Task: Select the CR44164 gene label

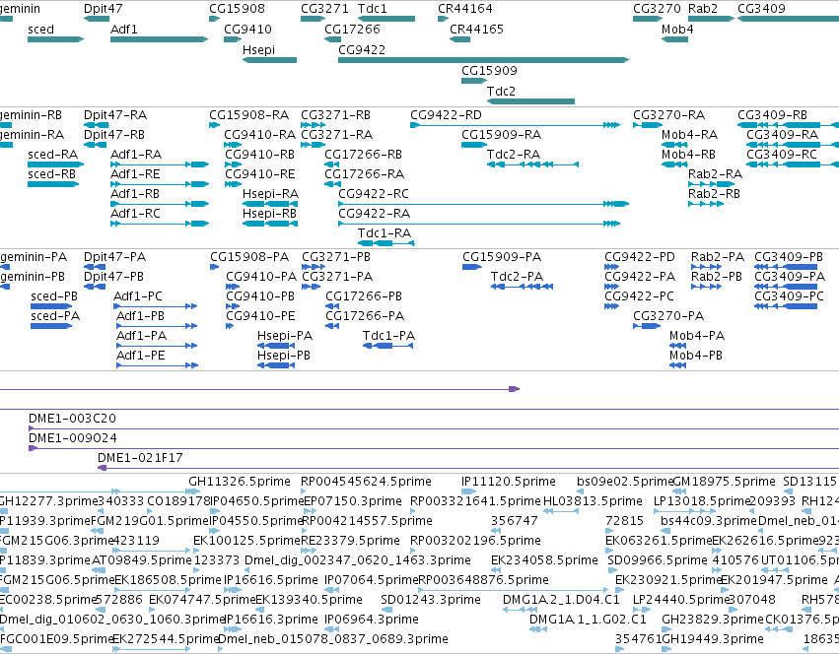Action: (465, 9)
